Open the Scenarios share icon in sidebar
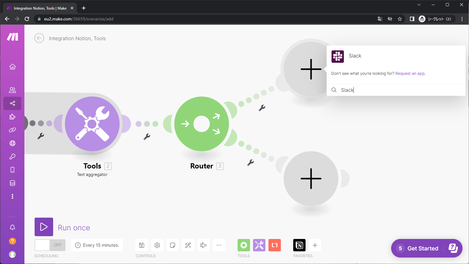The width and height of the screenshot is (469, 264). [x=12, y=103]
